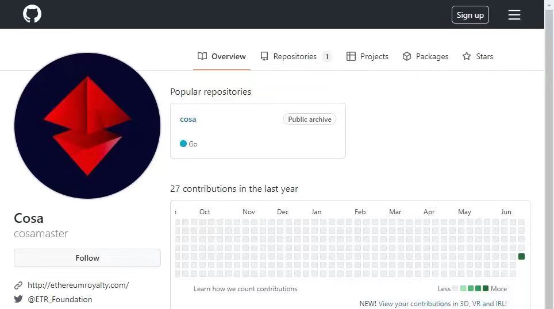This screenshot has width=554, height=309.
Task: Follow the Cosa user
Action: click(87, 258)
